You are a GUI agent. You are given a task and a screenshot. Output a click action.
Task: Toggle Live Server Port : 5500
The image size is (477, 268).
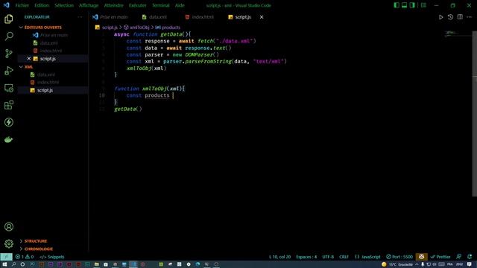[399, 257]
